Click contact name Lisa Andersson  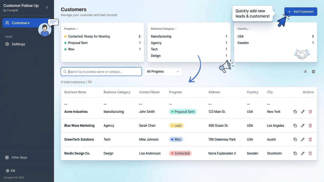click(150, 153)
